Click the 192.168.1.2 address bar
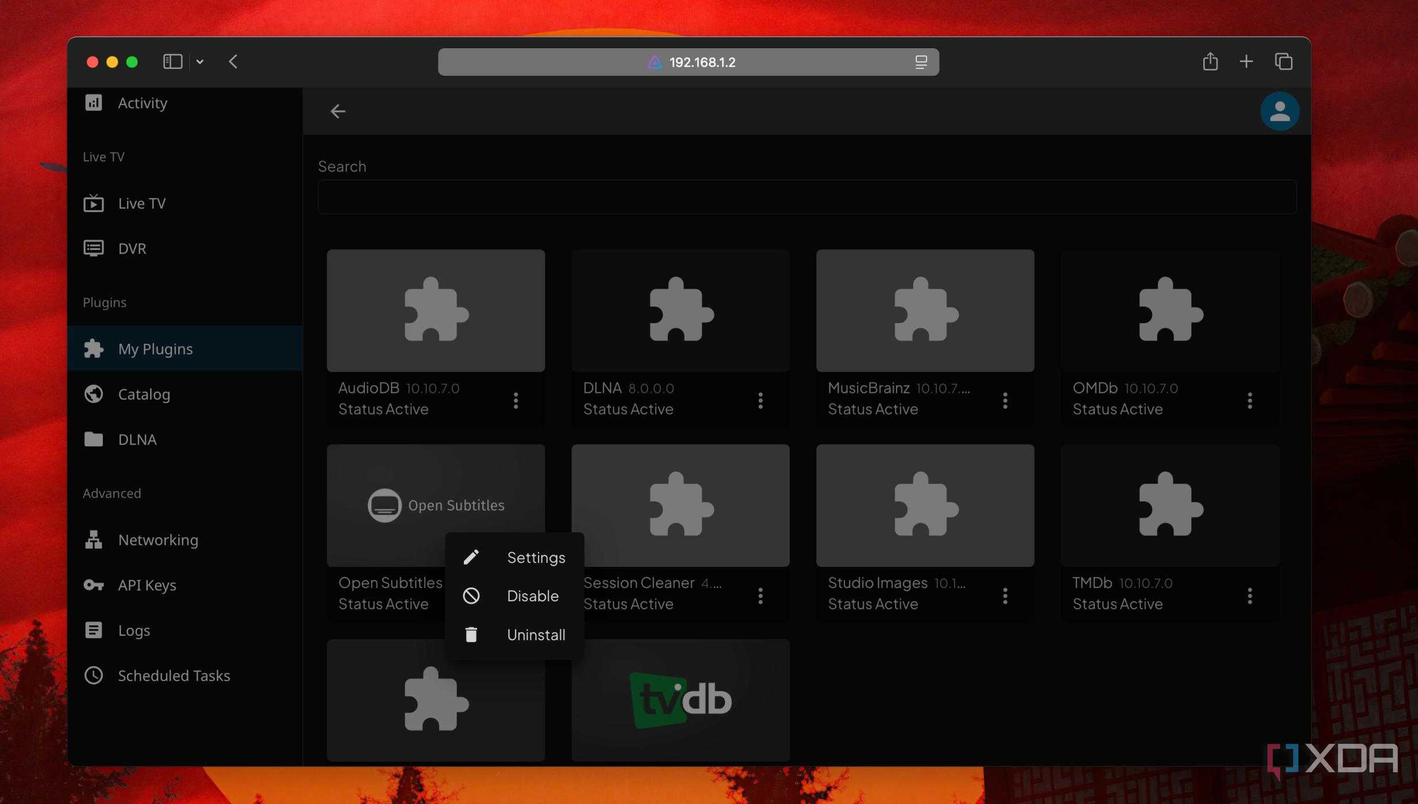1418x804 pixels. 688,62
